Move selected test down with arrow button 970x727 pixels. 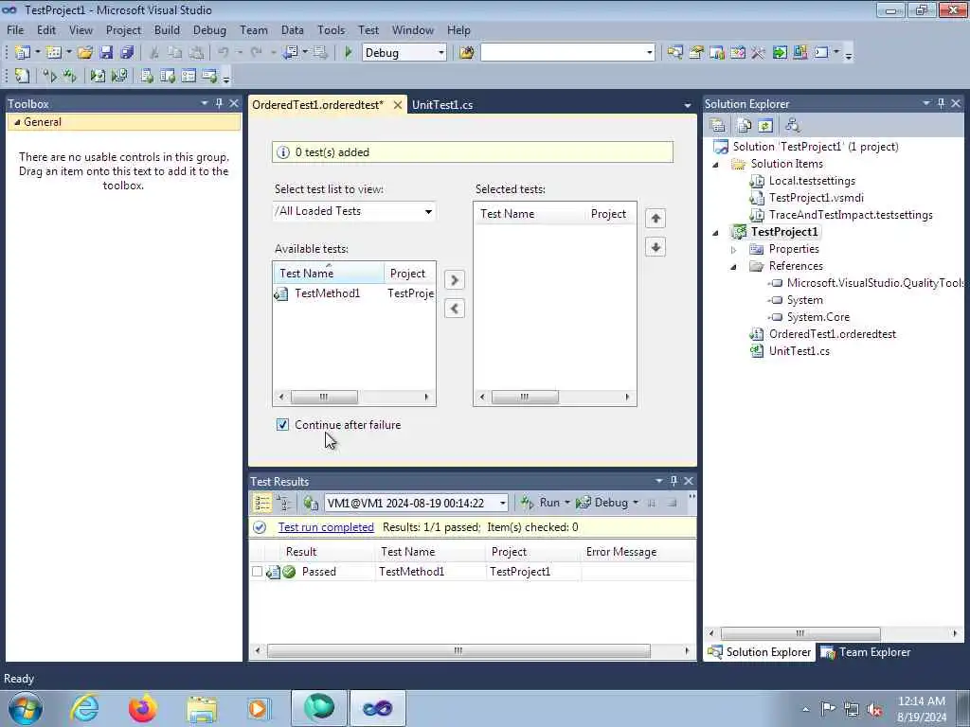[x=656, y=247]
